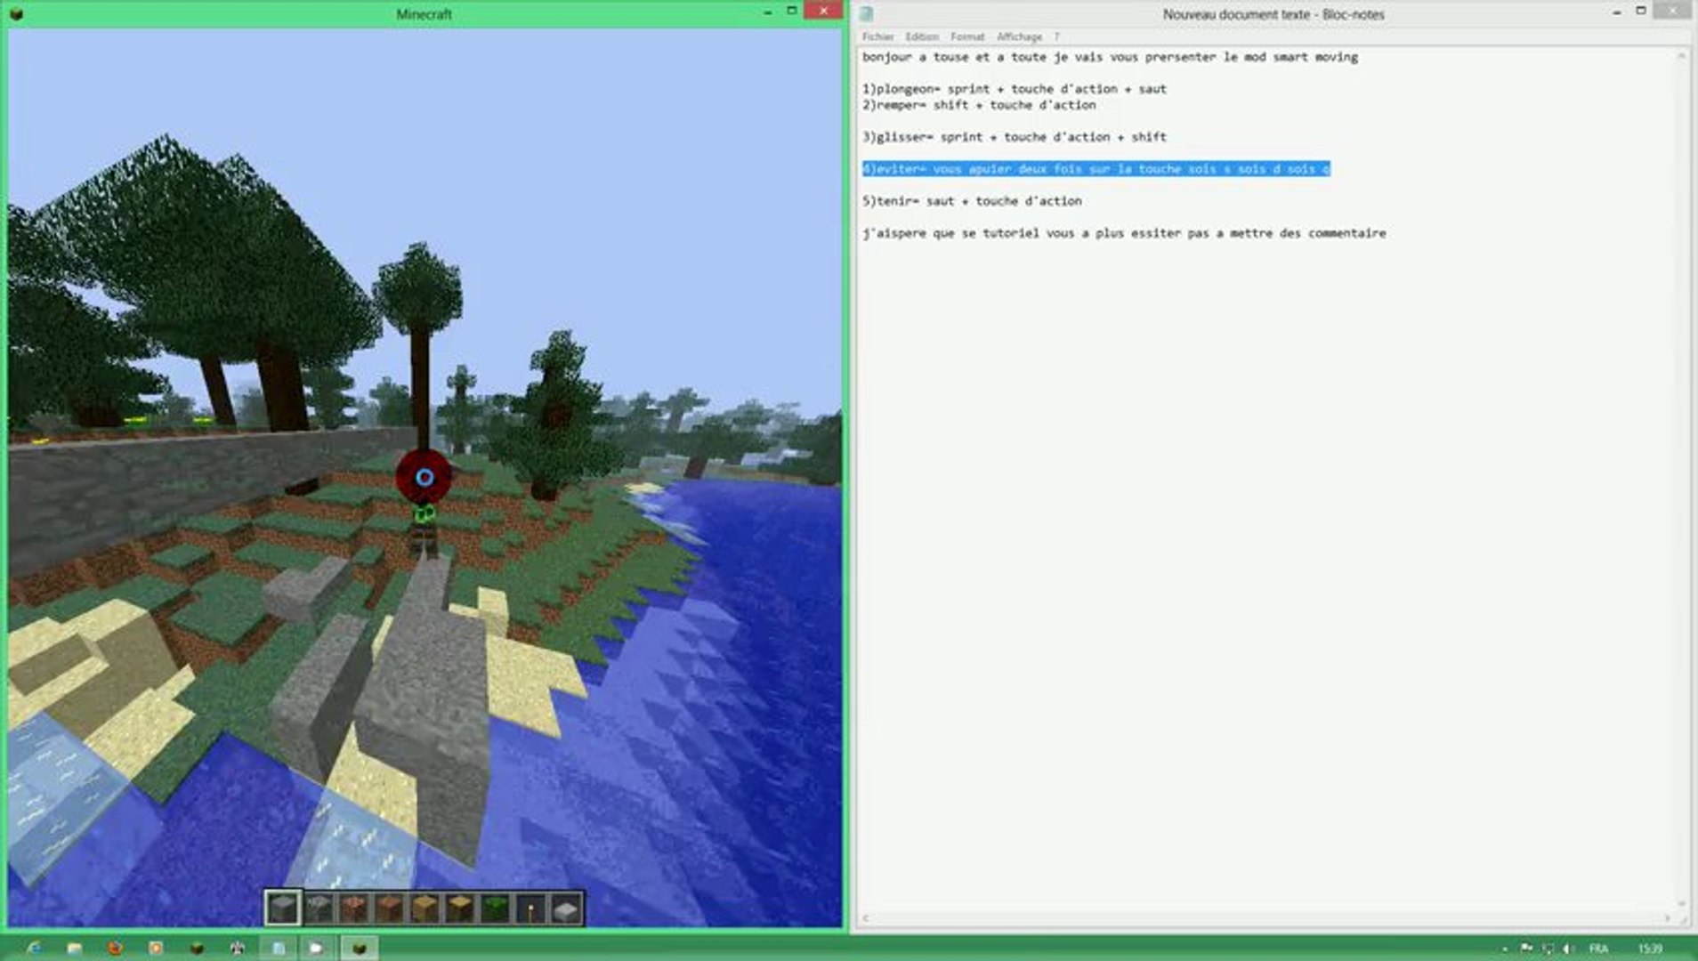Select the cobblestone block in second hotbar slot

(319, 908)
